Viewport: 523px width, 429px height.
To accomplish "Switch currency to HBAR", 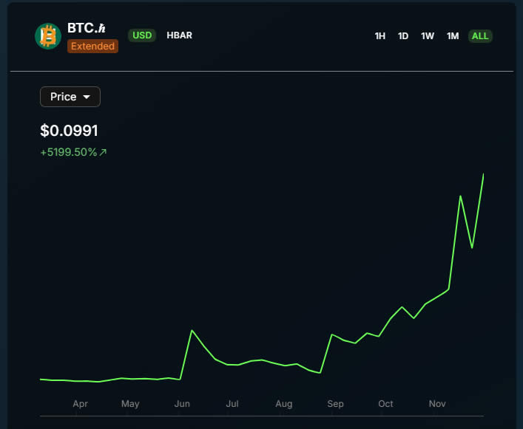I will pos(180,35).
